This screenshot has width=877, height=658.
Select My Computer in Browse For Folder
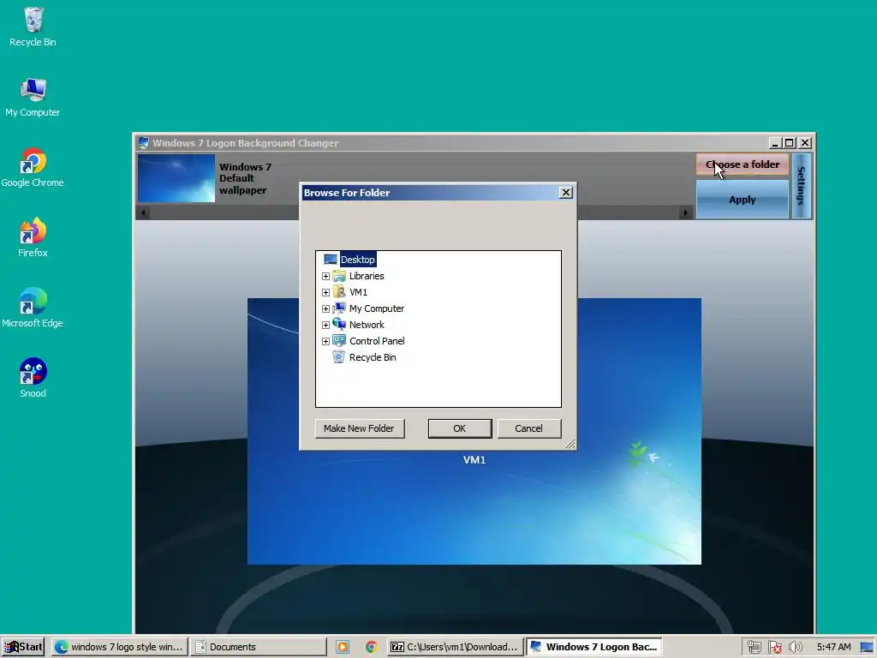click(x=377, y=308)
